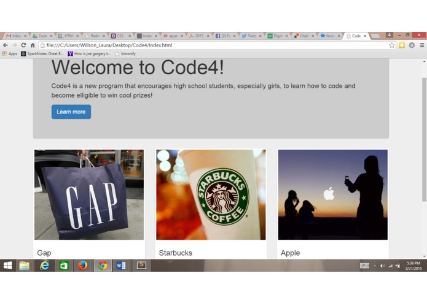
Task: Go back using the browser back arrow
Action: coord(6,45)
